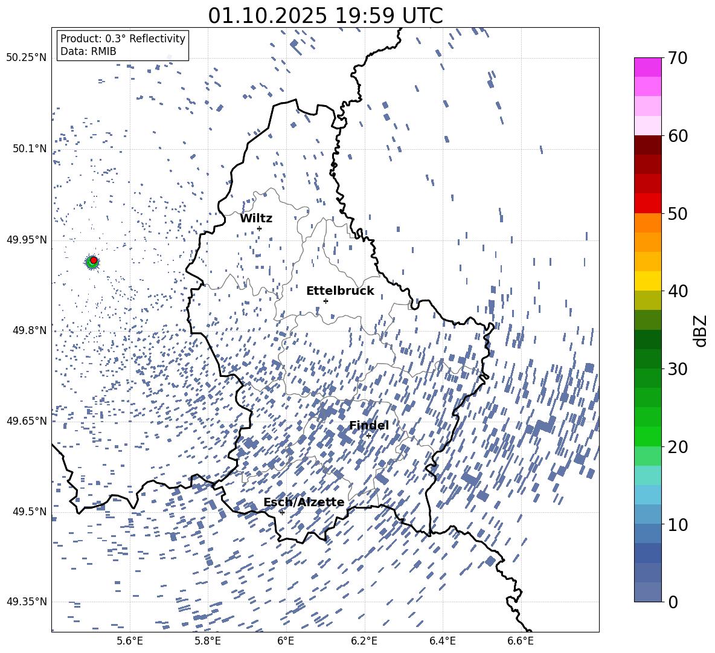Click the colorbar '20' tick label
This screenshot has width=715, height=653.
(677, 447)
